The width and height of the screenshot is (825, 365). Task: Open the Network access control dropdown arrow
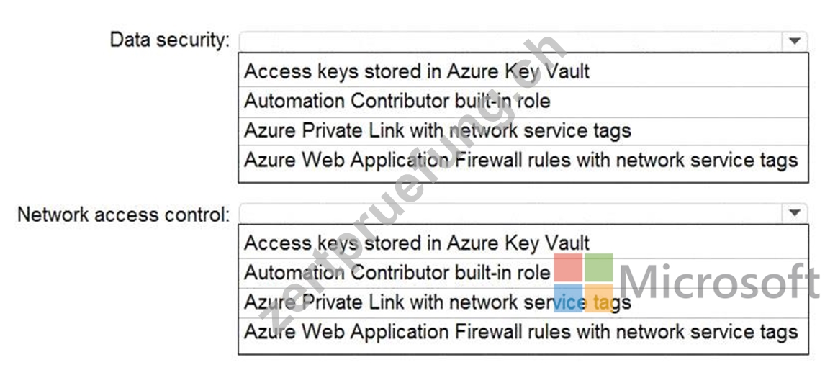(794, 213)
